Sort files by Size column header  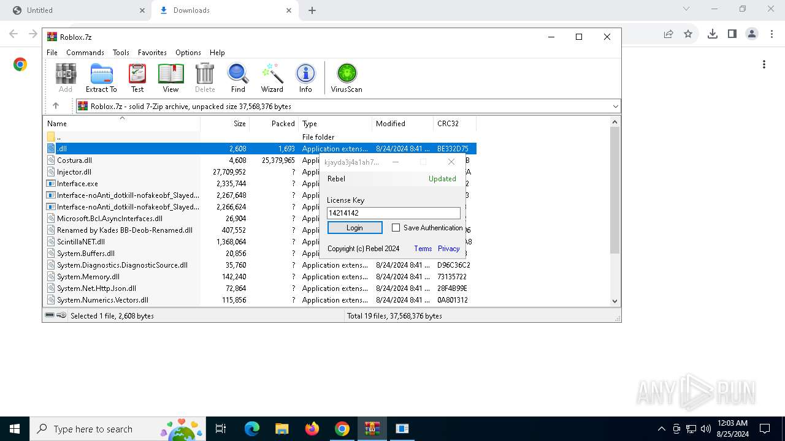pos(225,124)
